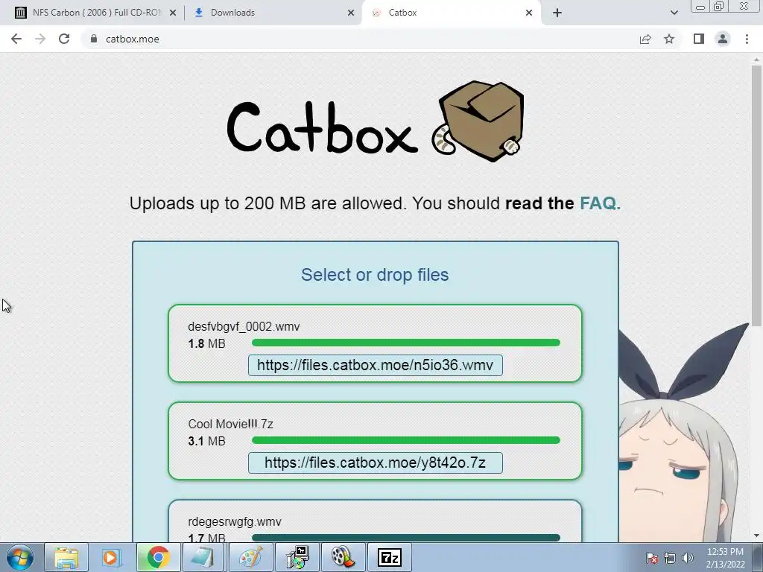Open the Chrome three-dot menu
The image size is (763, 572).
747,39
